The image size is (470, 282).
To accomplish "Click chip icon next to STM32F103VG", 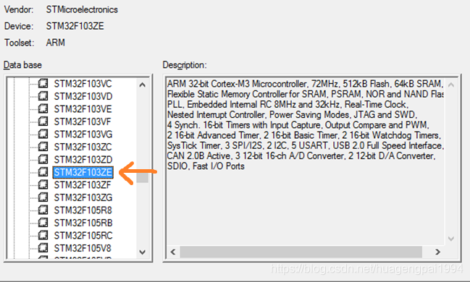I will tap(43, 134).
